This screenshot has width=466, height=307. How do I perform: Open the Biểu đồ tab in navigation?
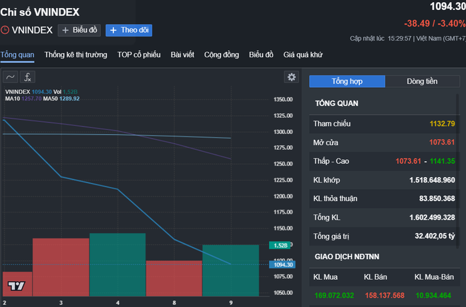[261, 55]
